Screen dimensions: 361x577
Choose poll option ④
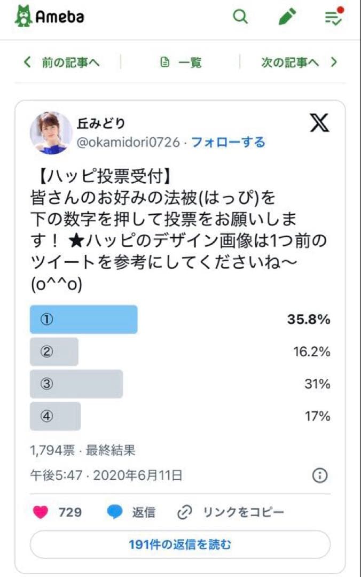click(54, 416)
